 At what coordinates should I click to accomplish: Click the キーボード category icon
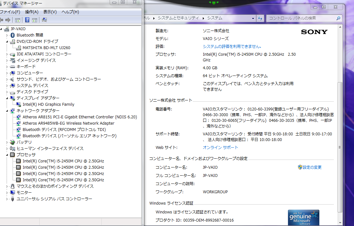click(x=13, y=67)
